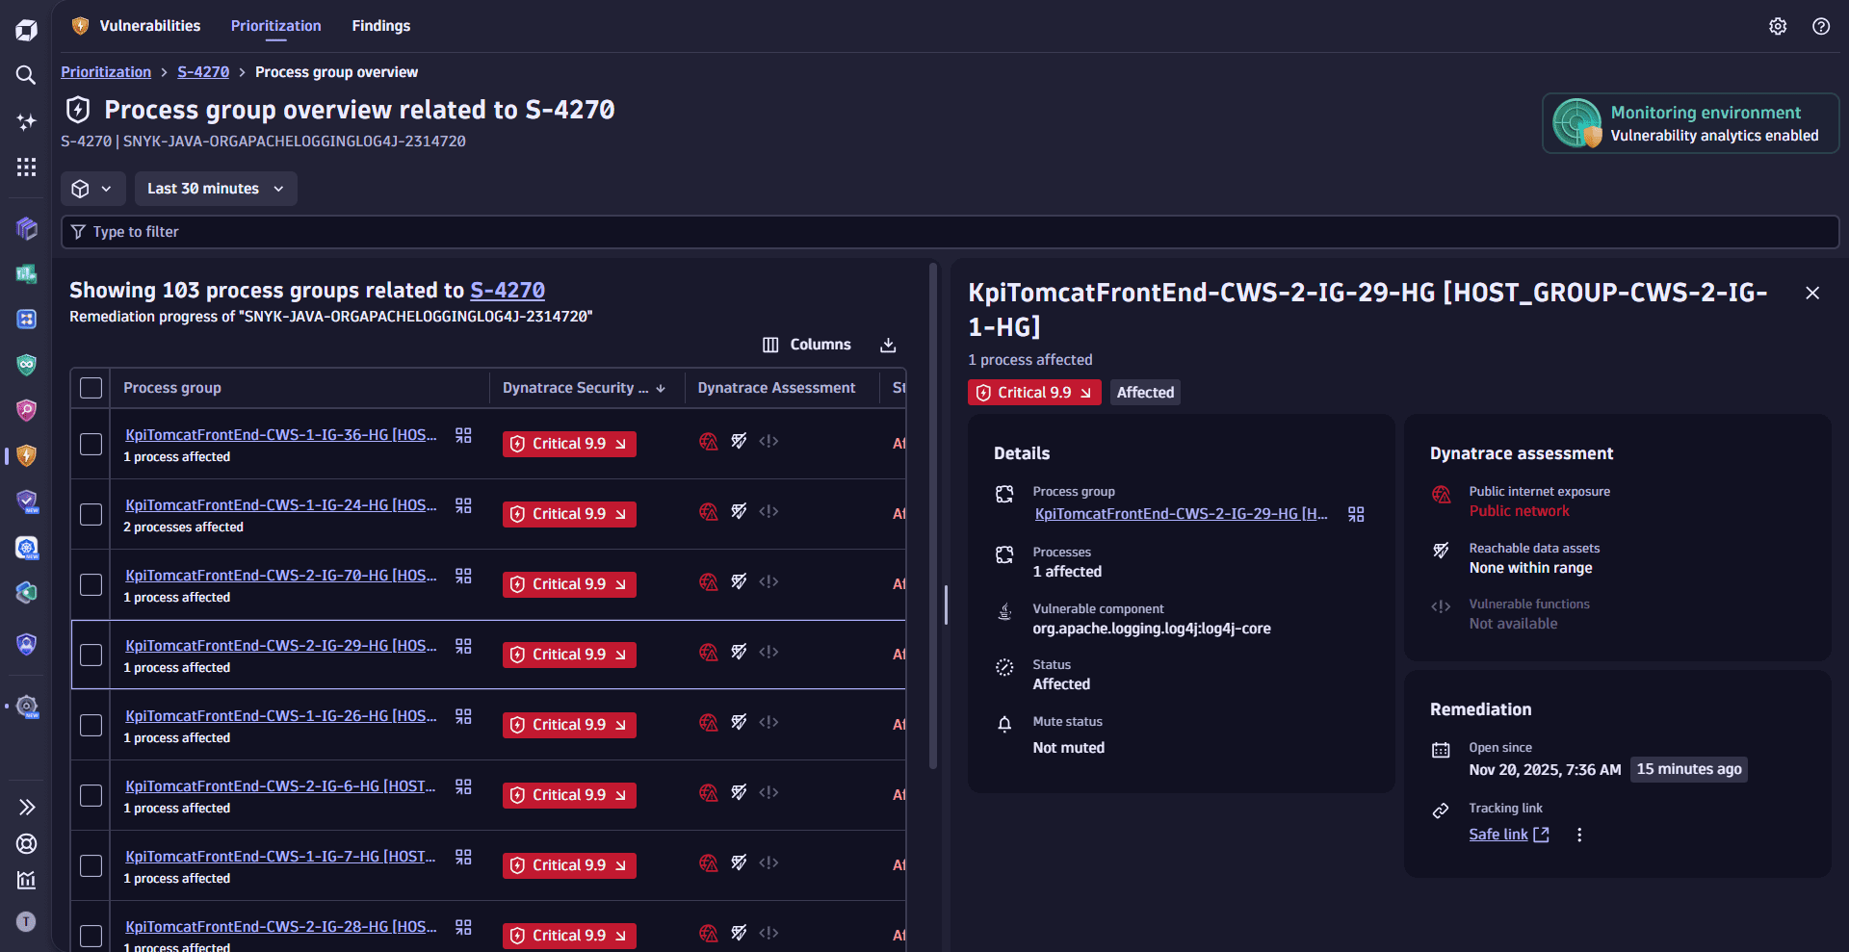Switch to the Vulnerabilities tab
Viewport: 1849px width, 952px height.
[149, 26]
